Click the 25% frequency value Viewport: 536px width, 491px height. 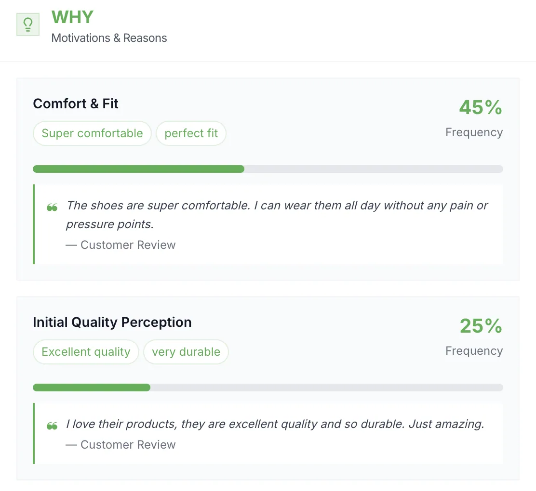[x=481, y=326]
